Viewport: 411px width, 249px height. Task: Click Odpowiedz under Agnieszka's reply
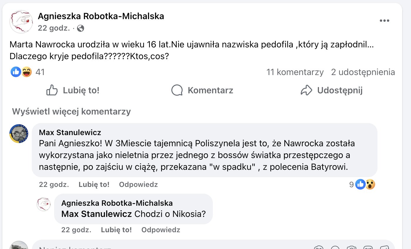coord(161,230)
